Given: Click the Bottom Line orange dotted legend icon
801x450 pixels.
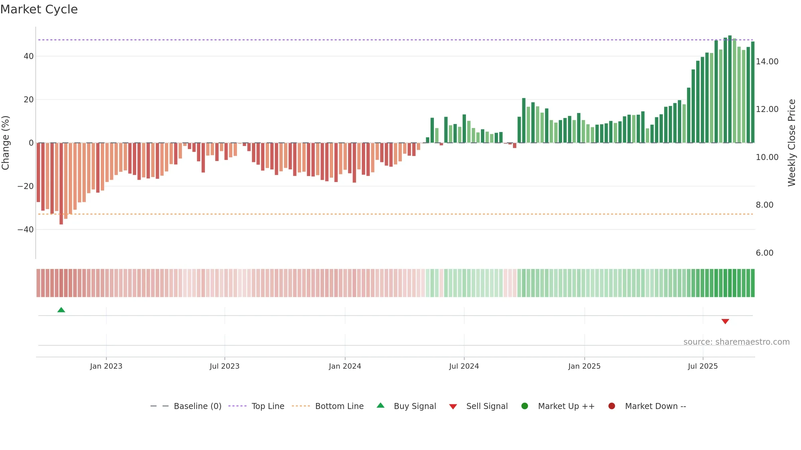Looking at the screenshot, I should (x=301, y=406).
